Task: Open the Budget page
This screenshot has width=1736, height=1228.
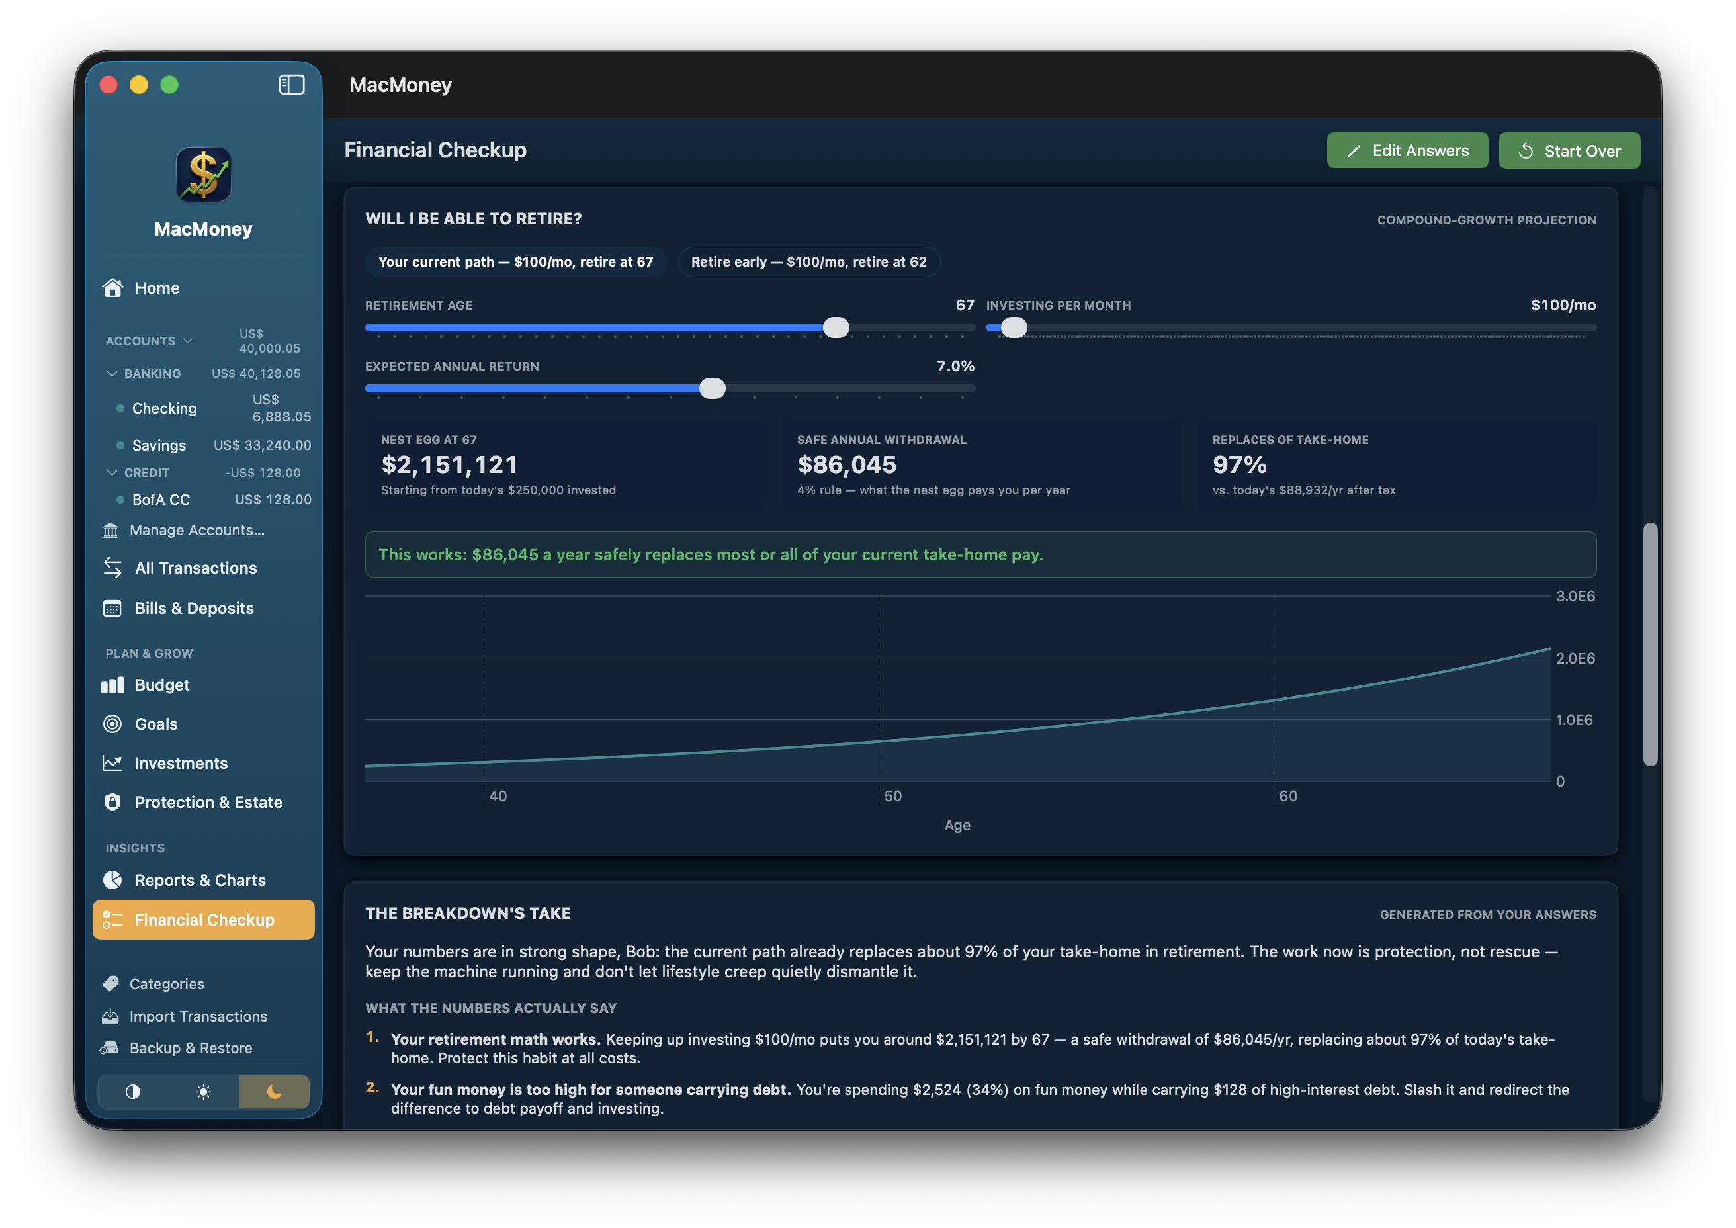Action: (203, 685)
